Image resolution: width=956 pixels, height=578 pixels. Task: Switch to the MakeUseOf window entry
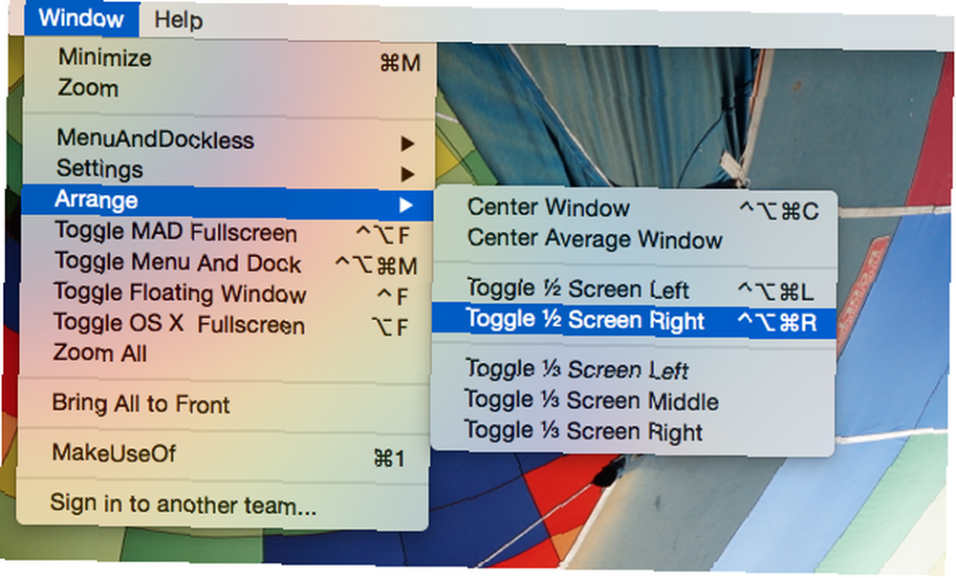coord(225,455)
